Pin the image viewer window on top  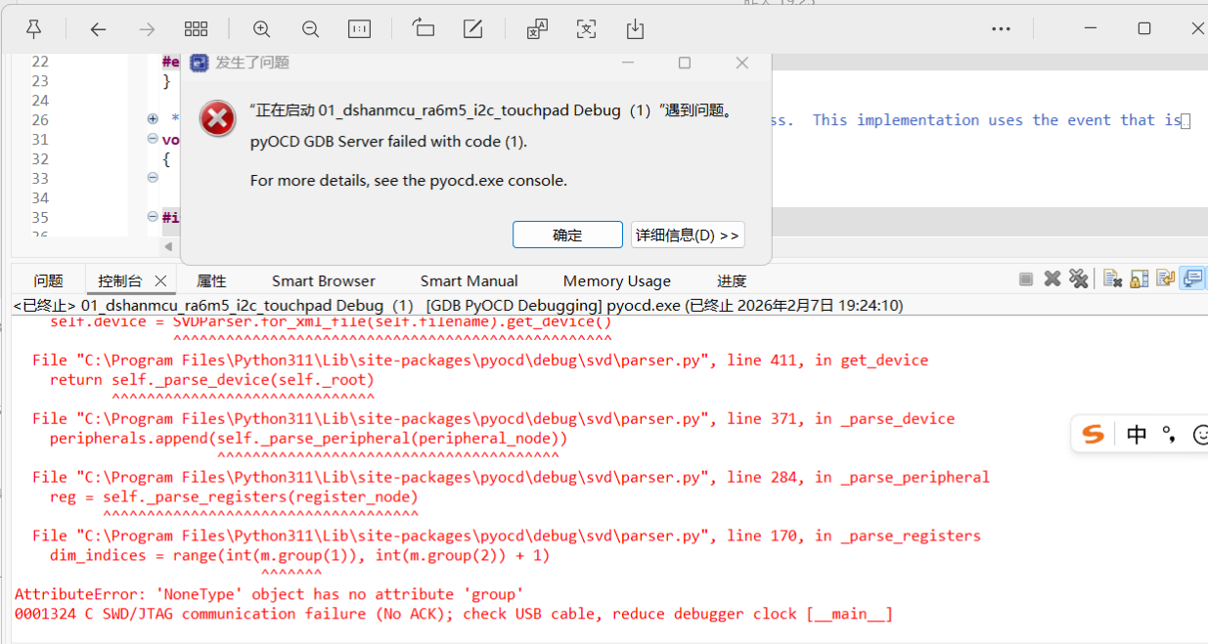coord(33,29)
